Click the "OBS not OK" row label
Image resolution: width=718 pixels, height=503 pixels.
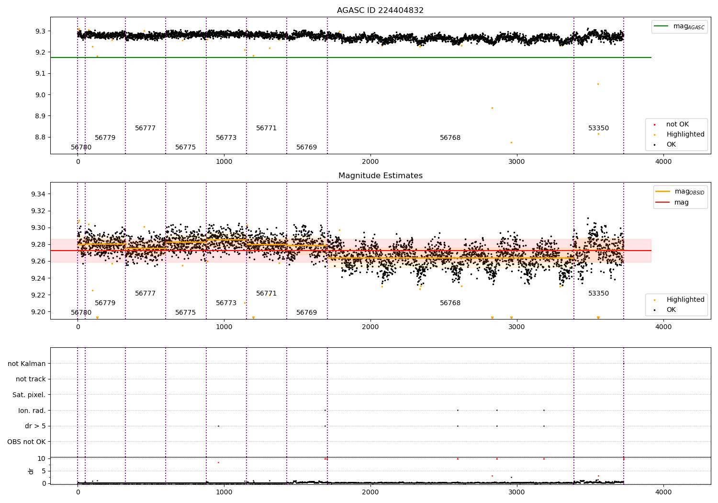click(26, 442)
